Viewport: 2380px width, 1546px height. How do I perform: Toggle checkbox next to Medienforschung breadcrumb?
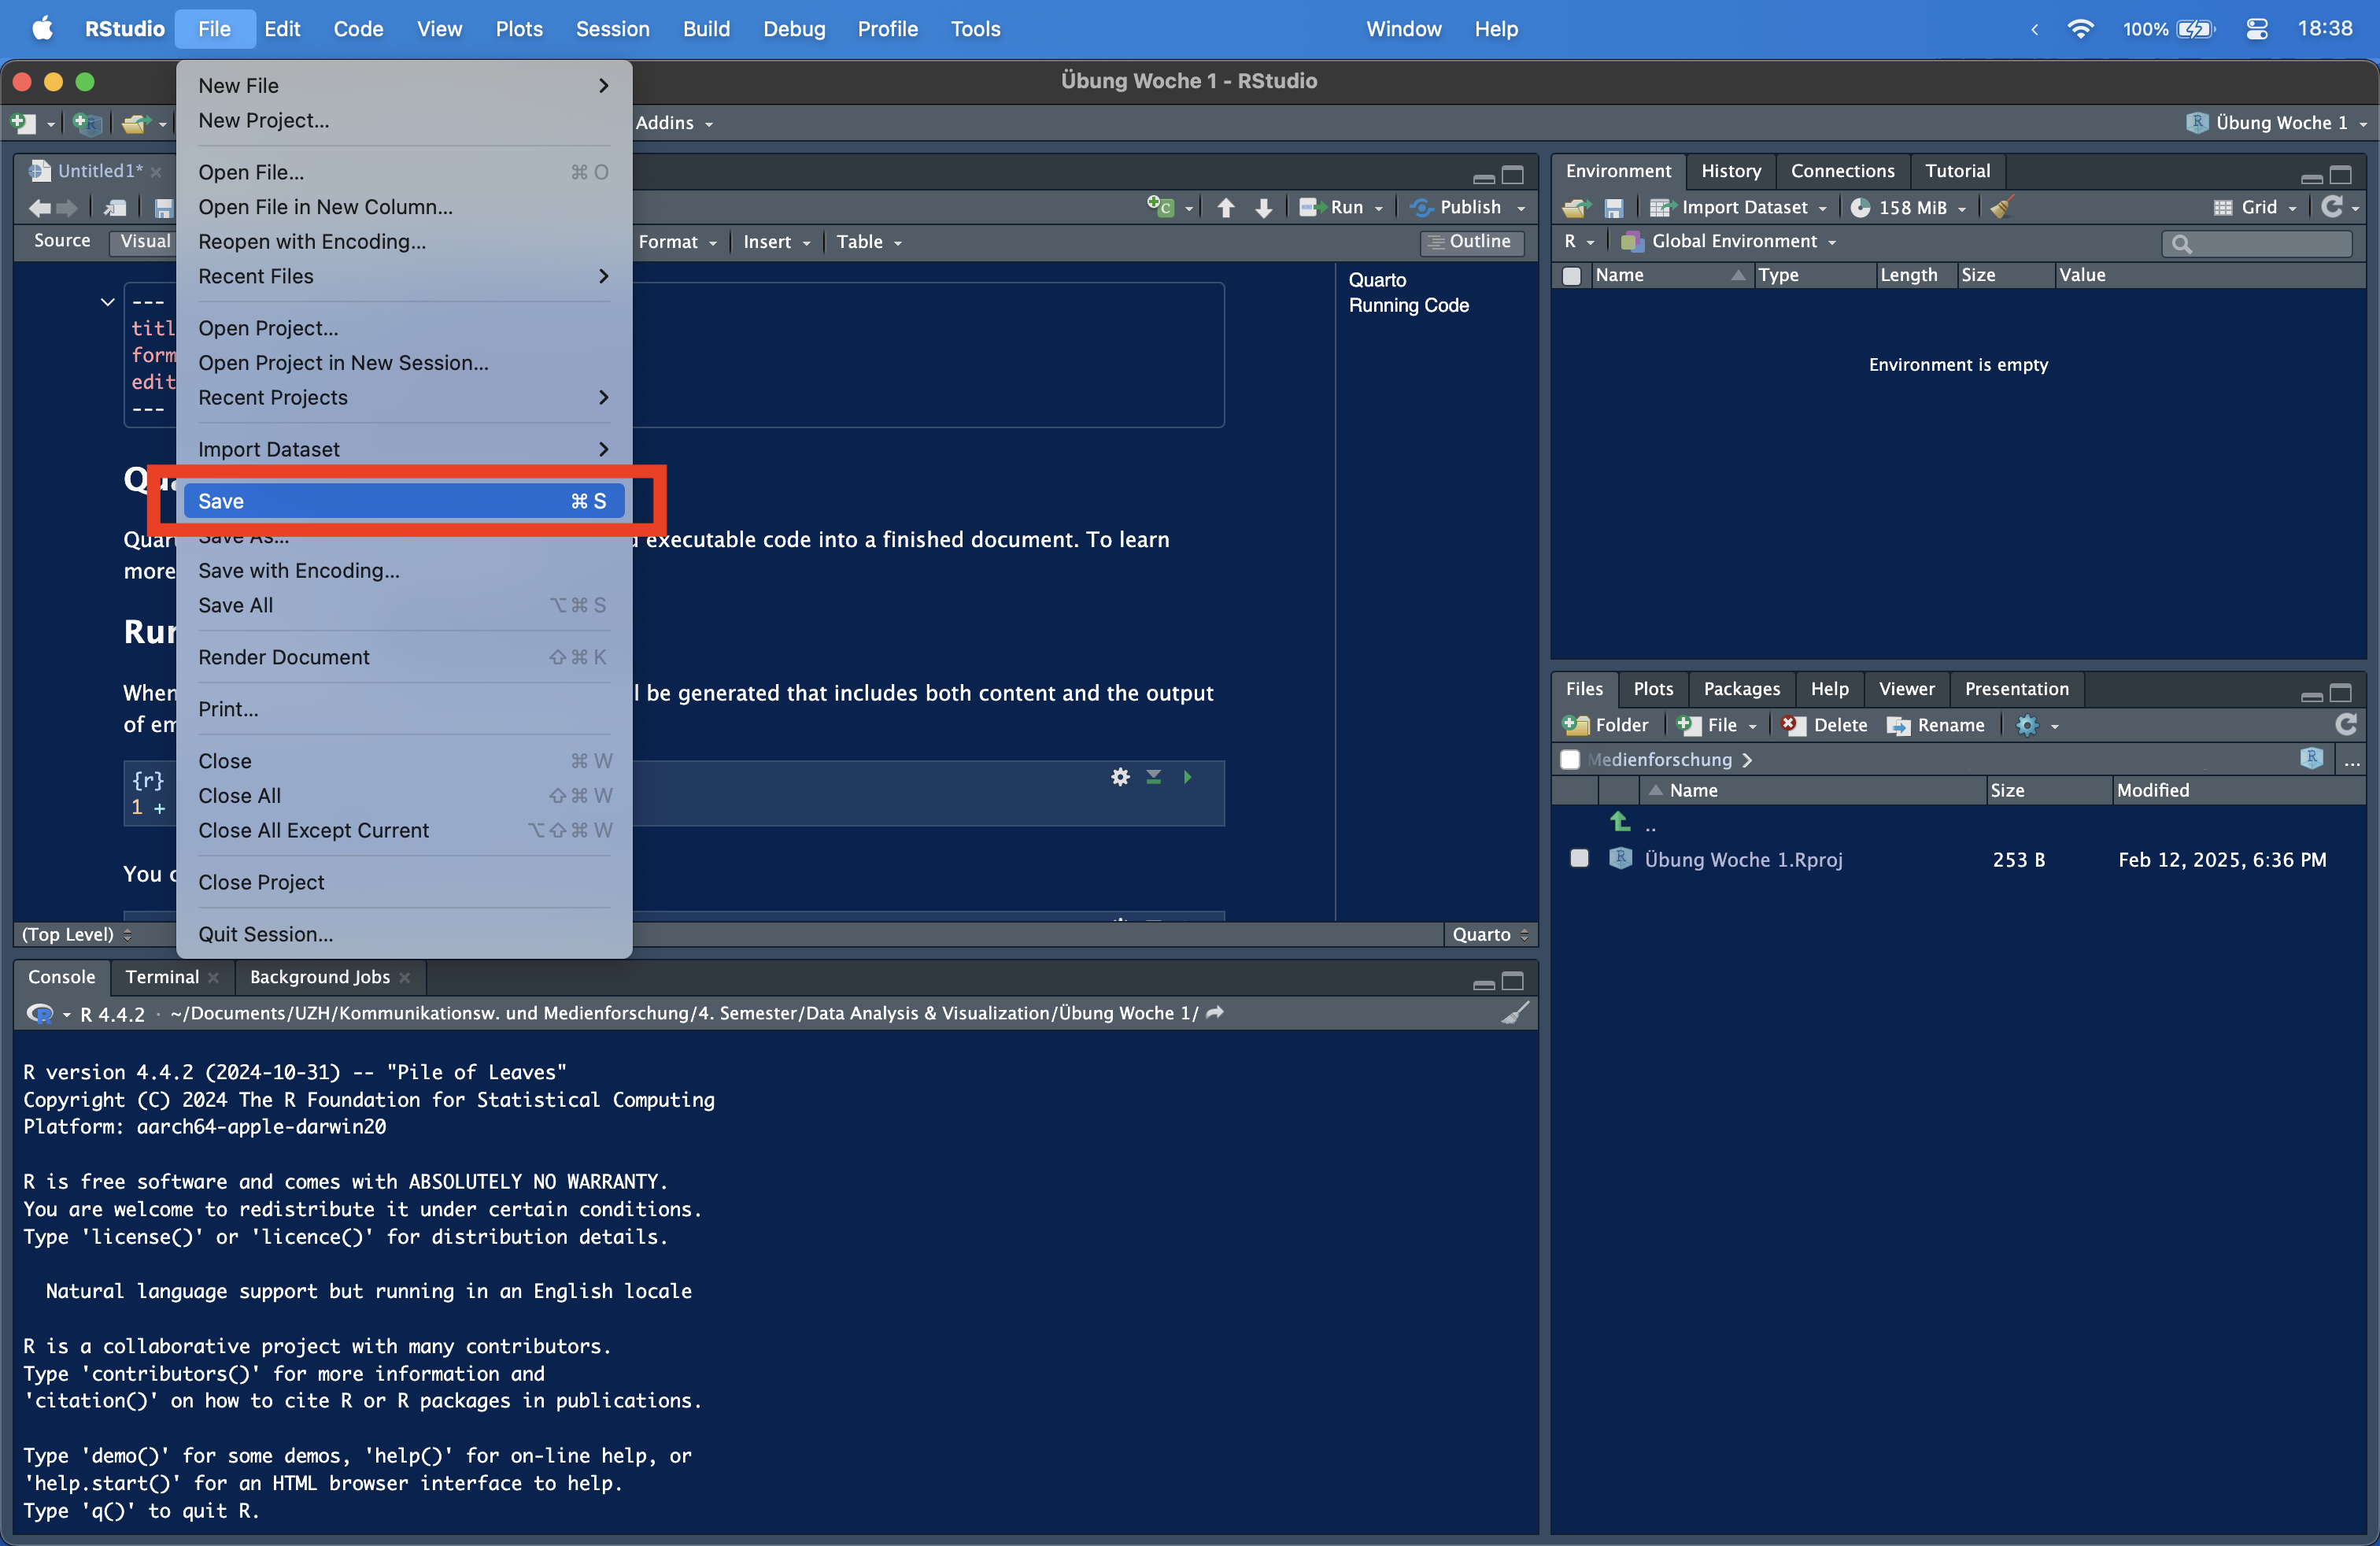click(x=1570, y=759)
